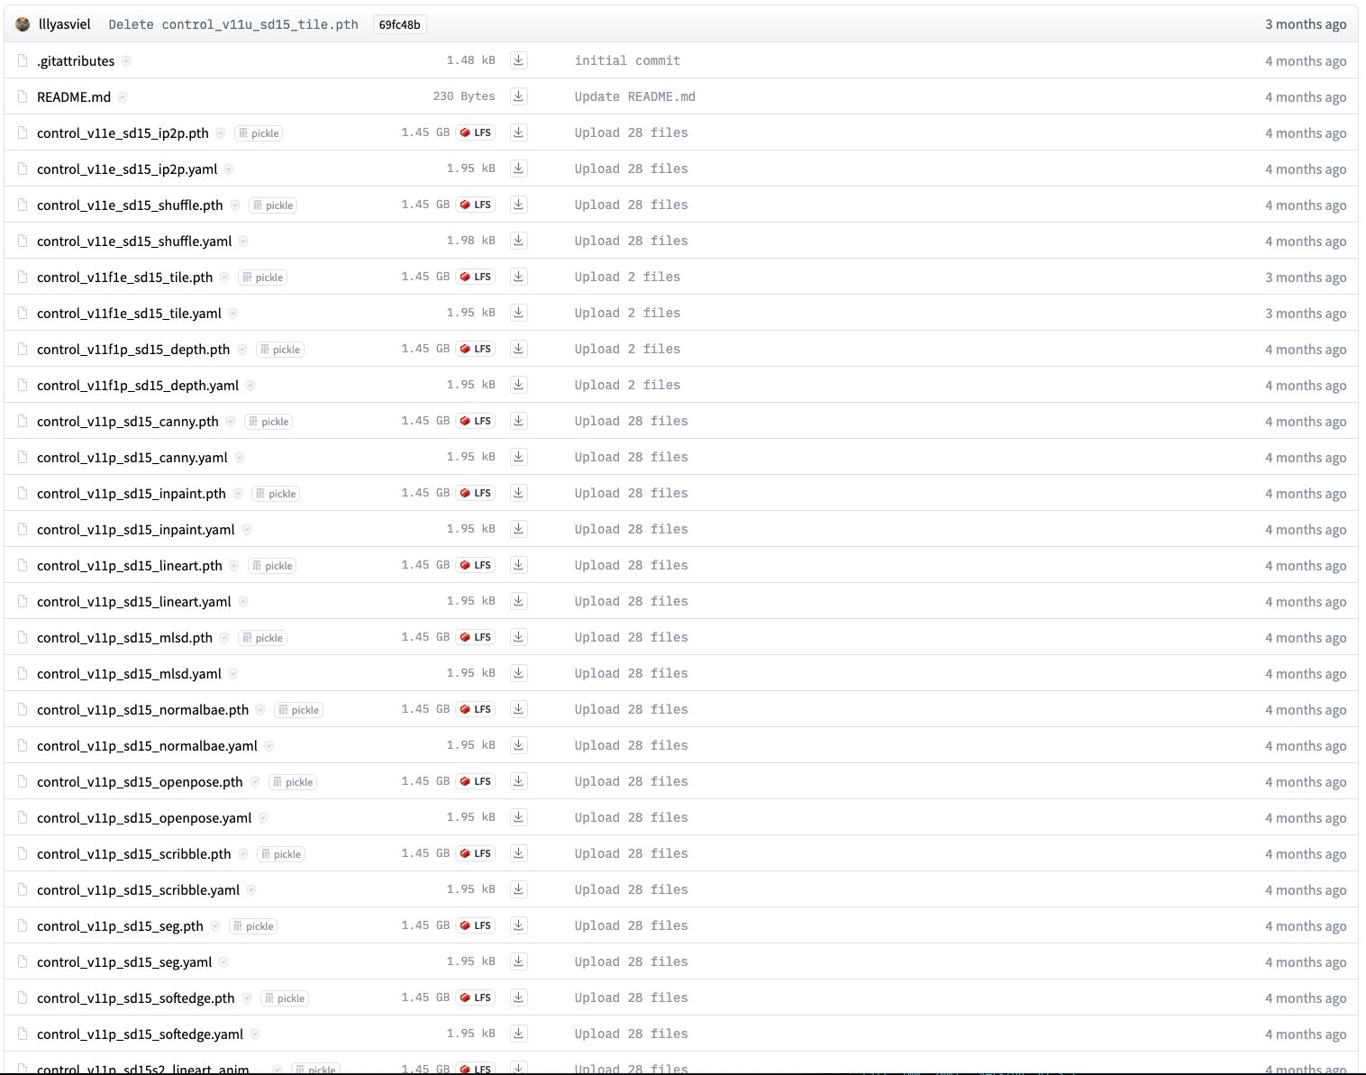Open commit hash 69fc48b

[399, 24]
